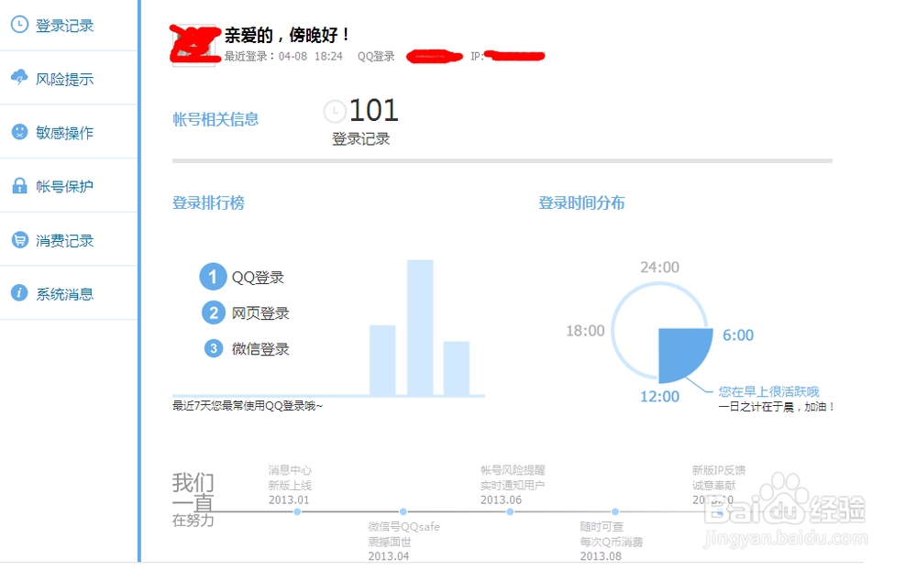This screenshot has height=570, width=917.
Task: Open 消费记录 from the sidebar
Action: [69, 240]
